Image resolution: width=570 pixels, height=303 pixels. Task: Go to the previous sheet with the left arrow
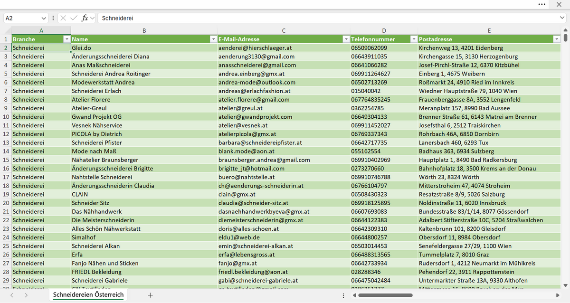pyautogui.click(x=12, y=295)
